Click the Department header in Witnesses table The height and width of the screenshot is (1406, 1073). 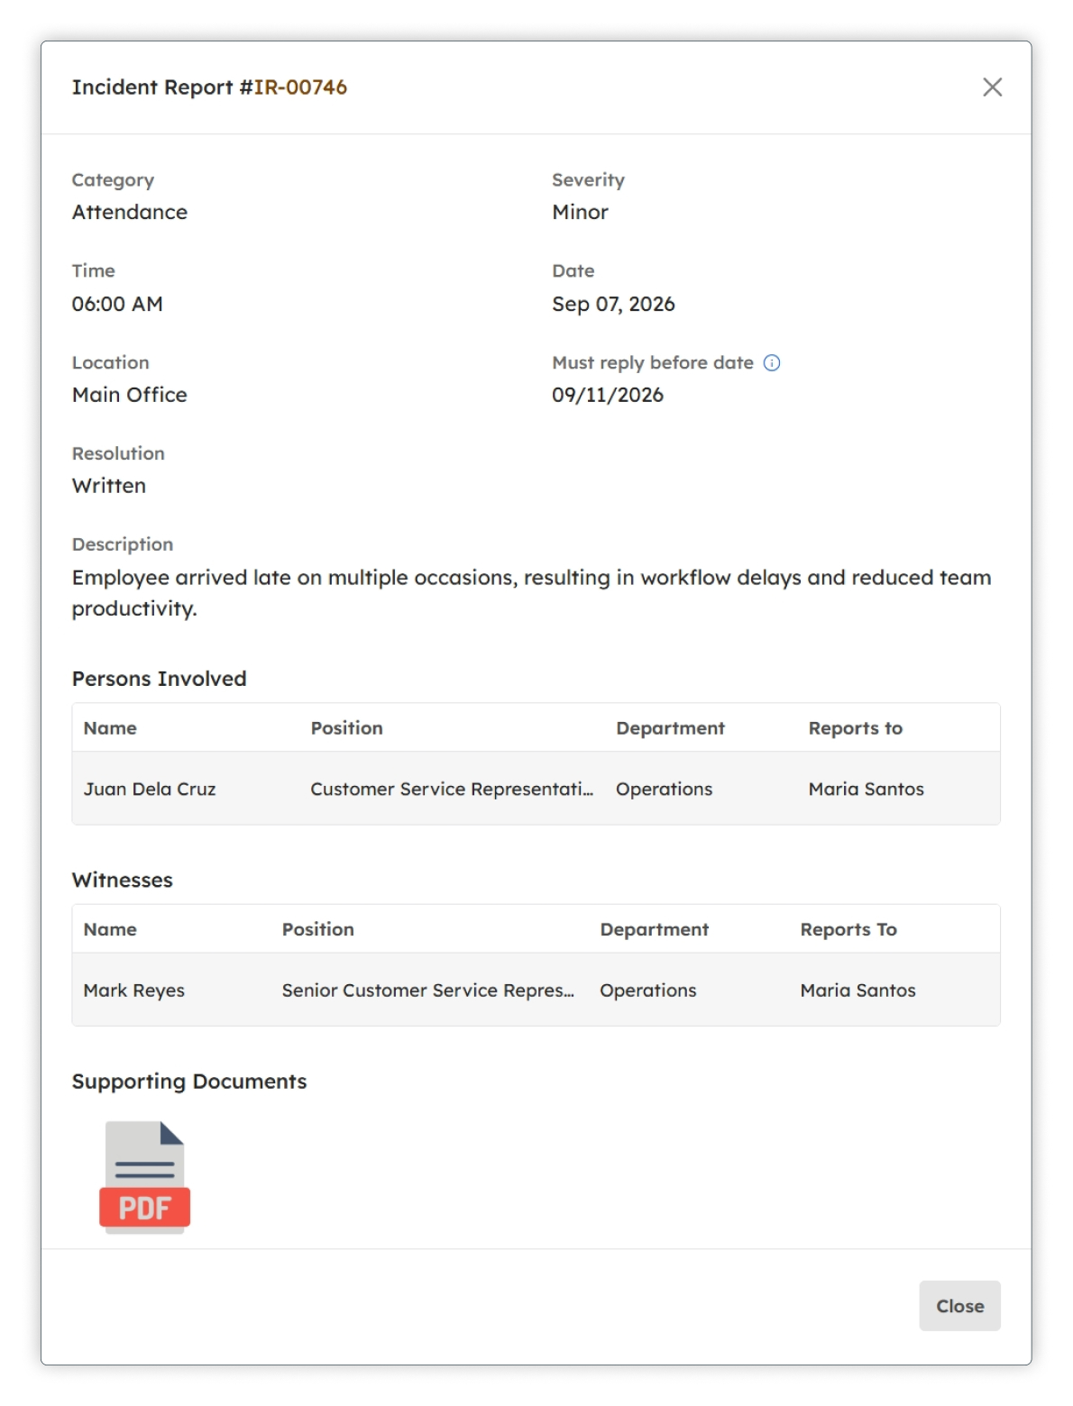tap(655, 928)
